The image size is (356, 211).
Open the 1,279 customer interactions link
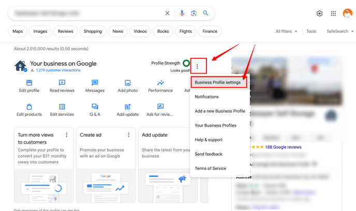tap(58, 71)
